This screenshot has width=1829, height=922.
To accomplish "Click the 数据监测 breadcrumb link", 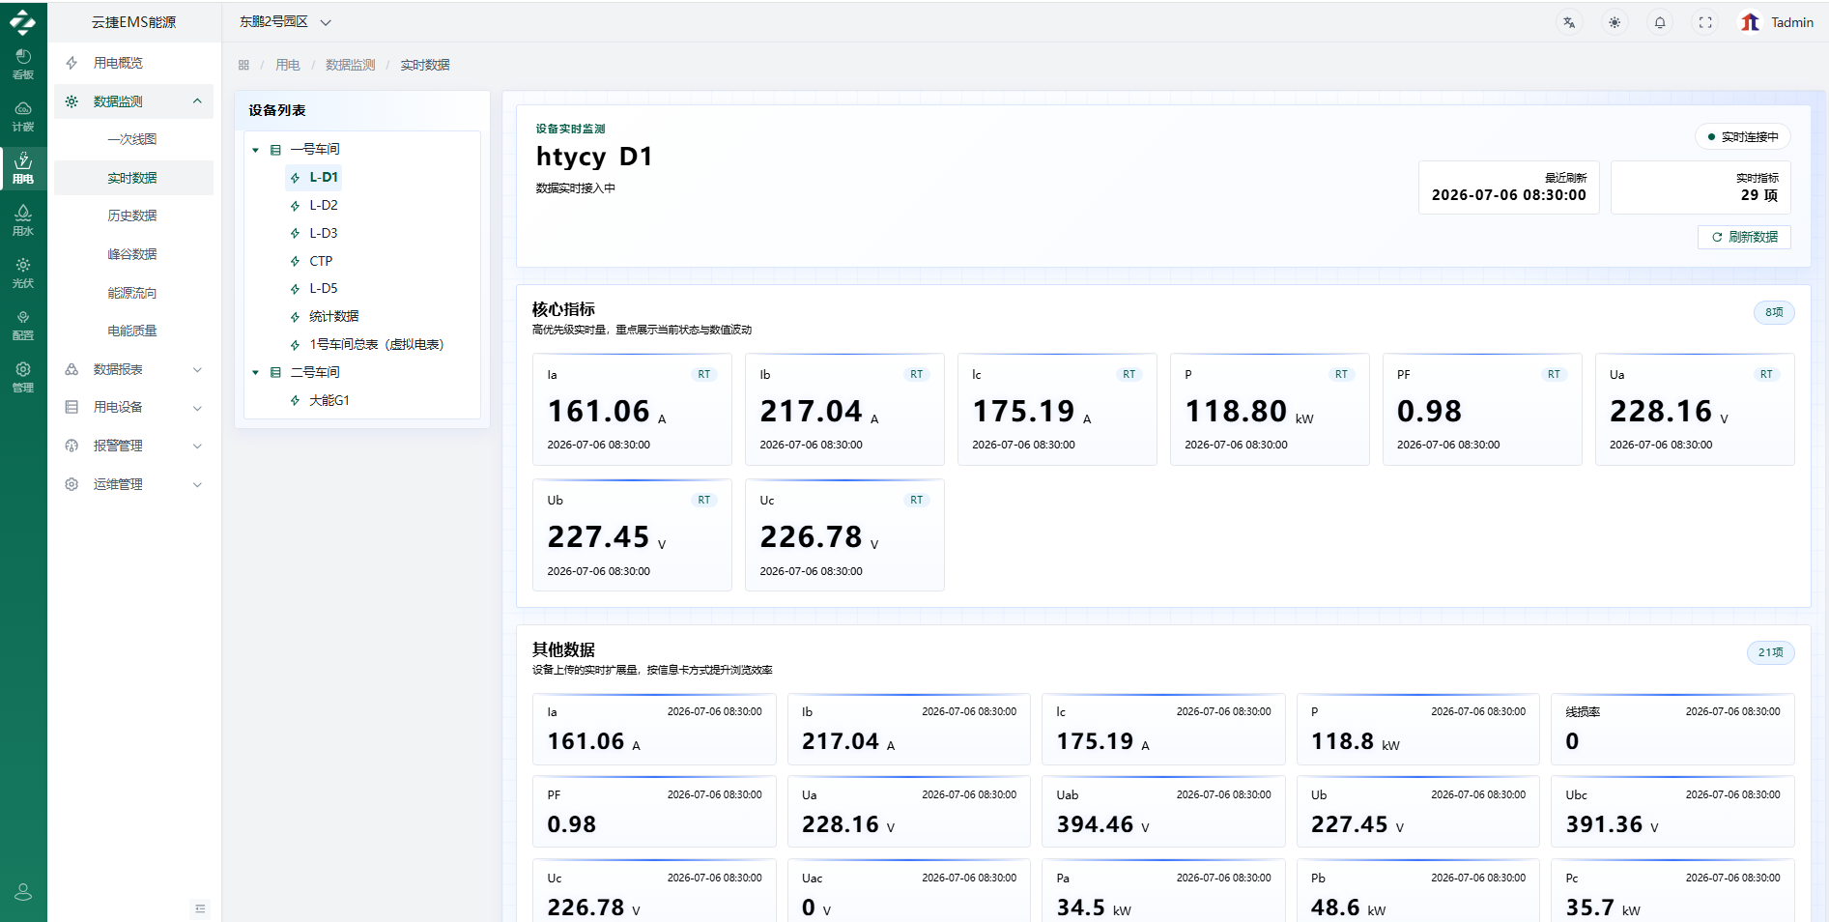I will point(350,65).
